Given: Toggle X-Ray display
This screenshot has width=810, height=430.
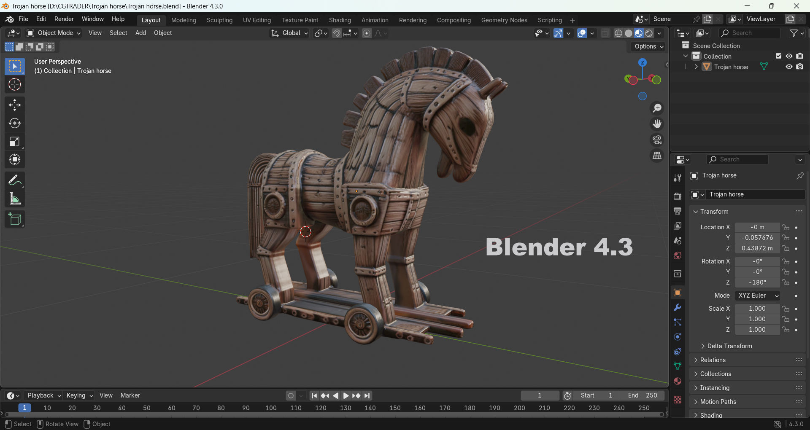Looking at the screenshot, I should point(605,33).
